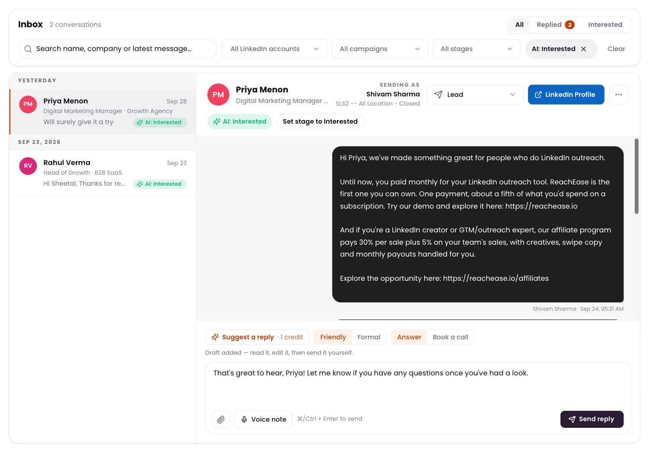Focus the search name or company field
Image resolution: width=649 pixels, height=452 pixels.
(117, 49)
